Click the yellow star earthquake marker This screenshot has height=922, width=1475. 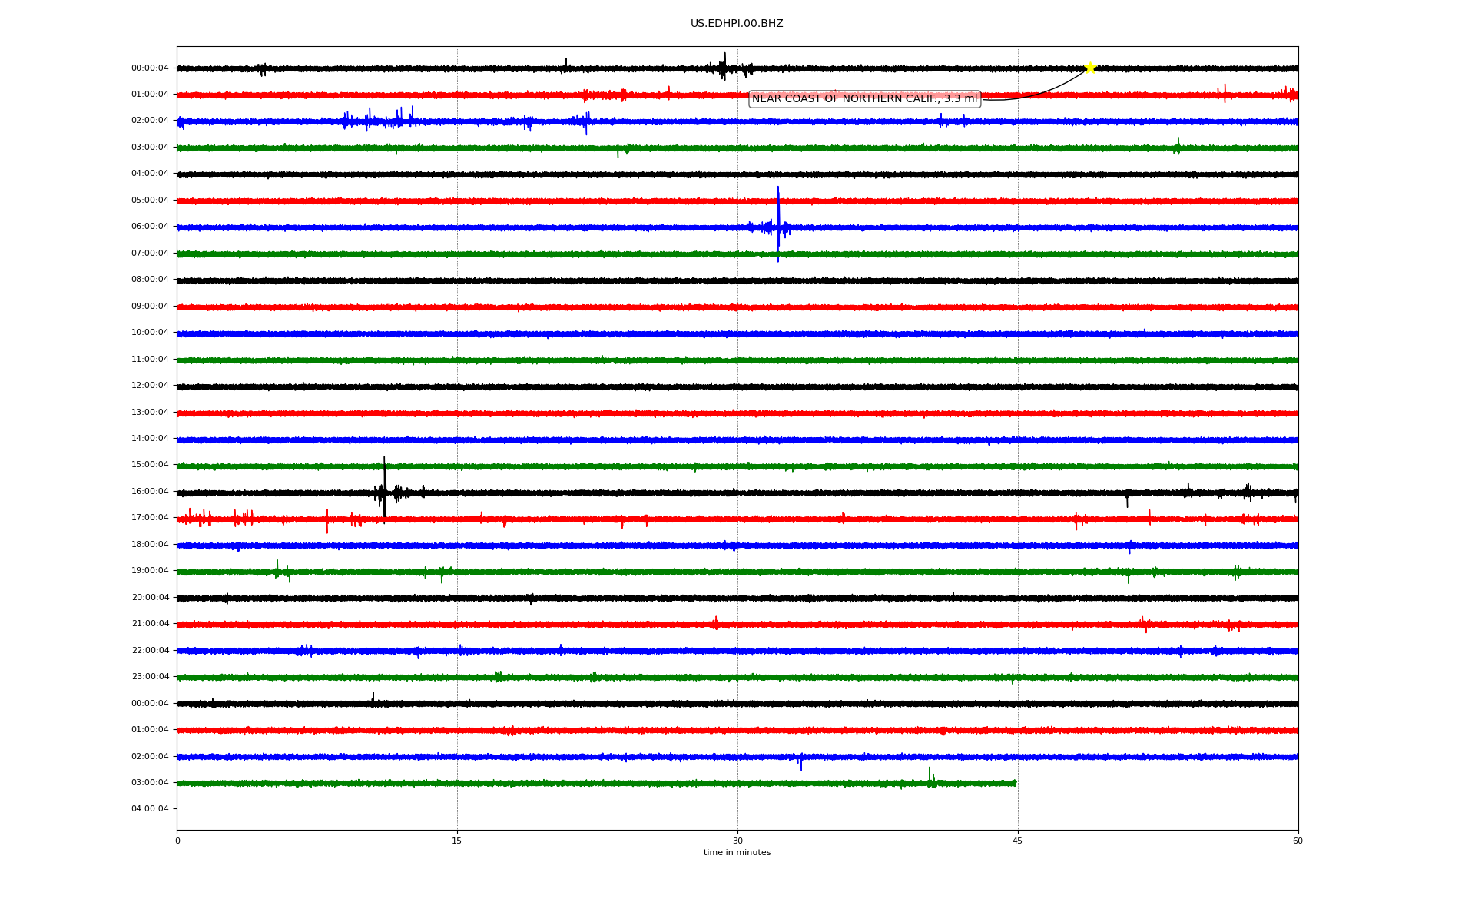click(1089, 68)
